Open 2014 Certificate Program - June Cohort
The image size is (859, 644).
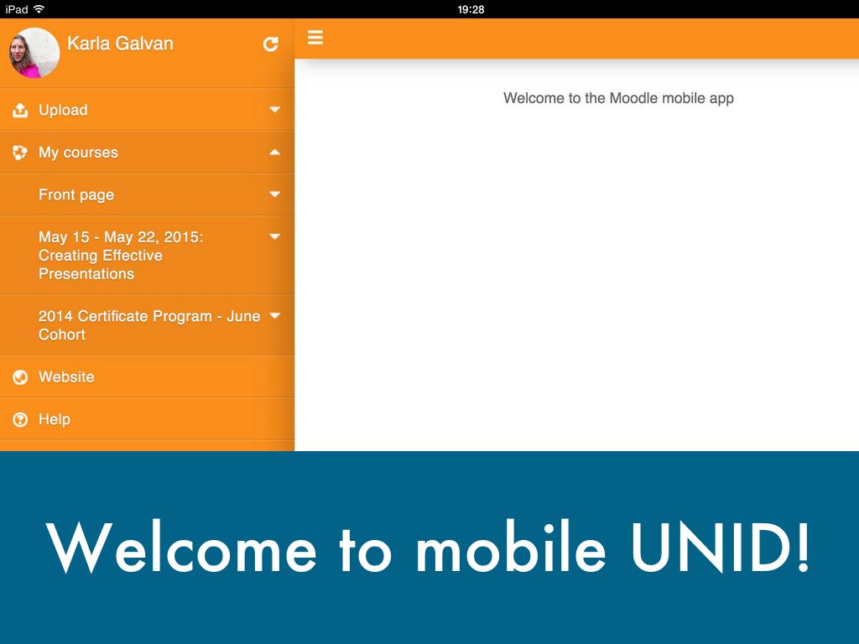click(148, 325)
